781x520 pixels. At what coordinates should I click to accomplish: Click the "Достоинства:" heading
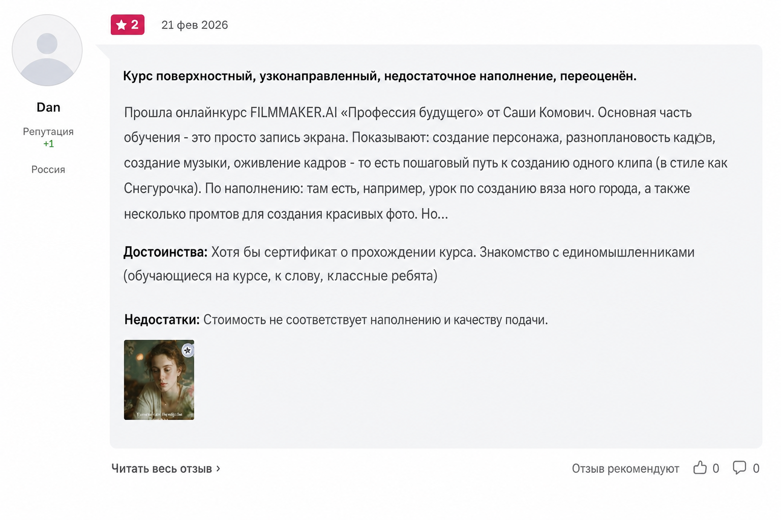(165, 252)
